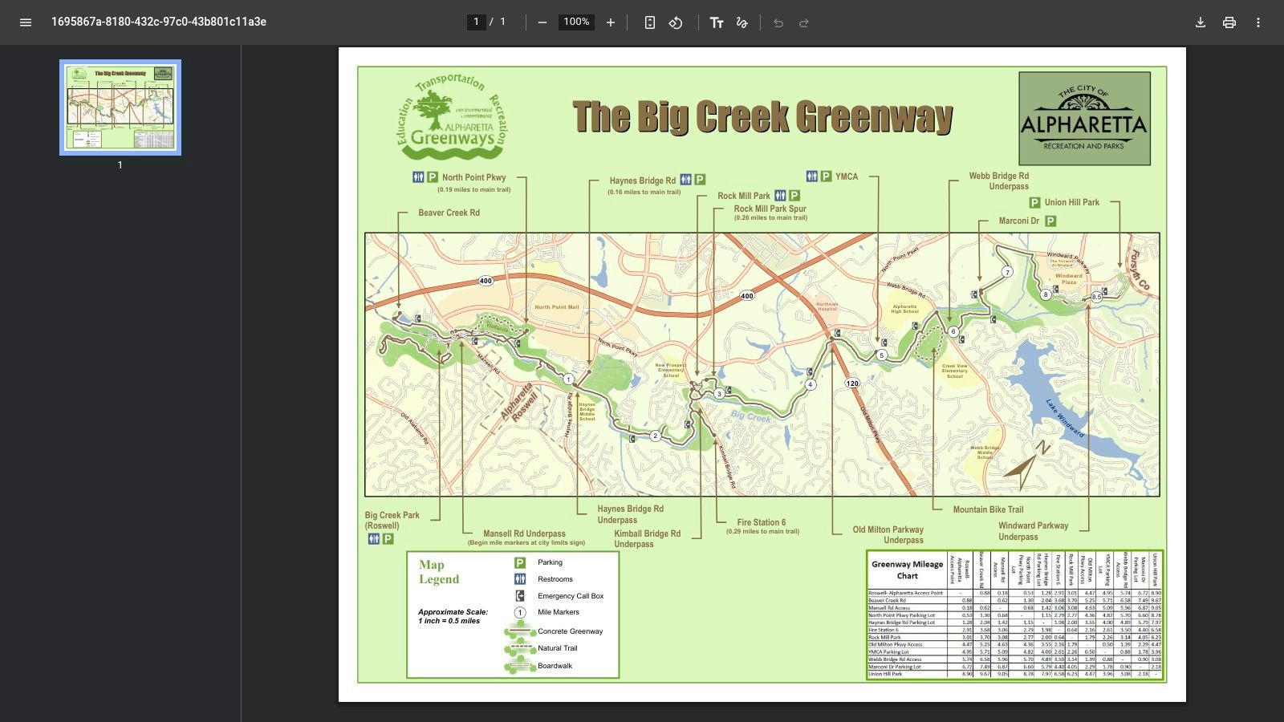The width and height of the screenshot is (1284, 722).
Task: Click the redo arrow in the toolbar
Action: click(804, 22)
